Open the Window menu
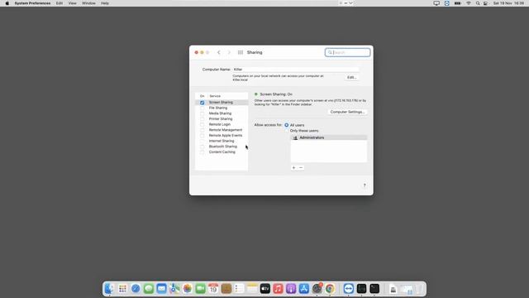The width and height of the screenshot is (529, 298). pos(88,3)
